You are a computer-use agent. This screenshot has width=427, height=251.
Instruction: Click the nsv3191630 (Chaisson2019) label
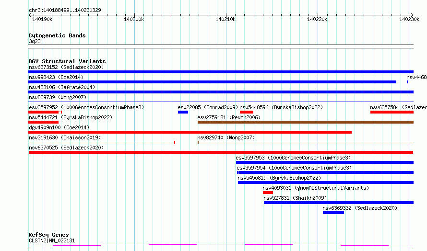tap(65, 137)
